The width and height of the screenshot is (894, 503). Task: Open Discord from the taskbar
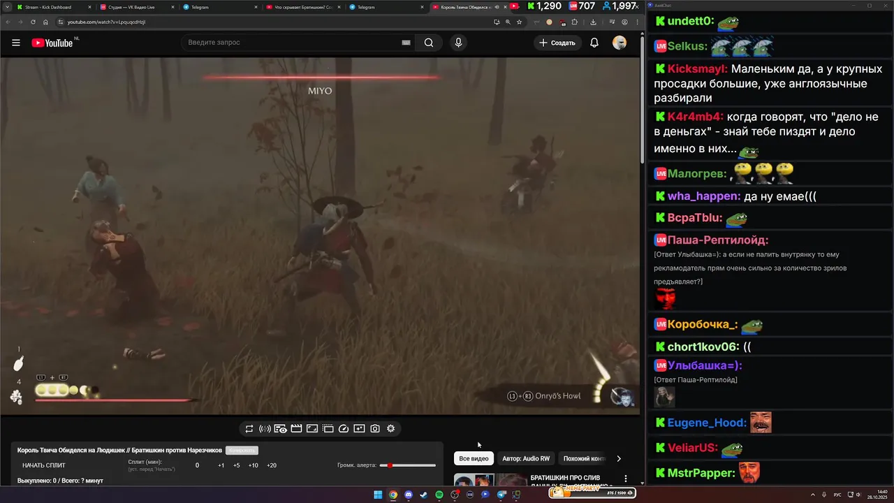coord(409,495)
